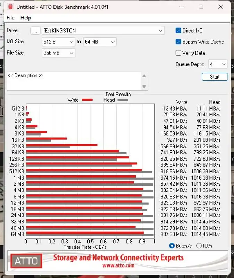Image resolution: width=234 pixels, height=278 pixels.
Task: Disable the Direct I/O checkbox
Action: [178, 31]
